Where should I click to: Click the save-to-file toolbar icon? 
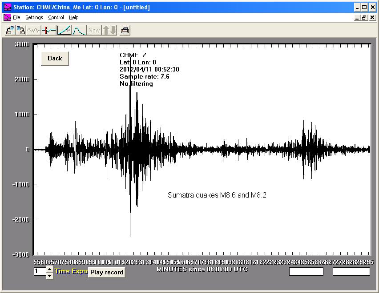[x=20, y=30]
